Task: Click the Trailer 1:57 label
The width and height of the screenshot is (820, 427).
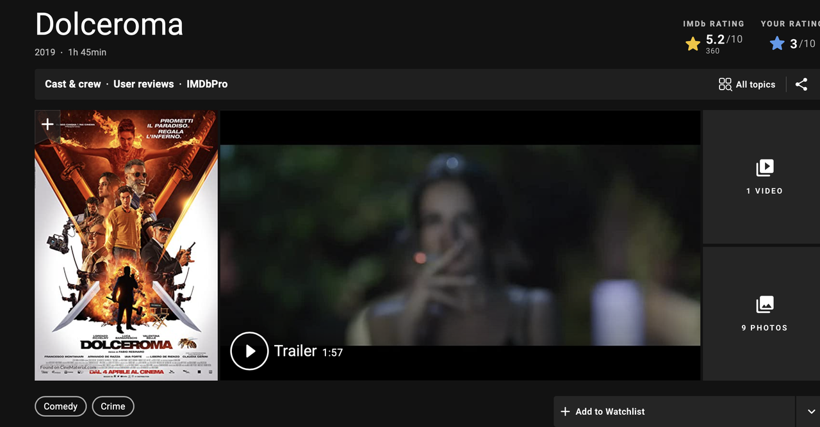Action: pos(308,351)
